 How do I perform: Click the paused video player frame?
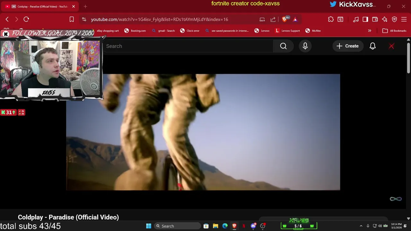tap(203, 132)
